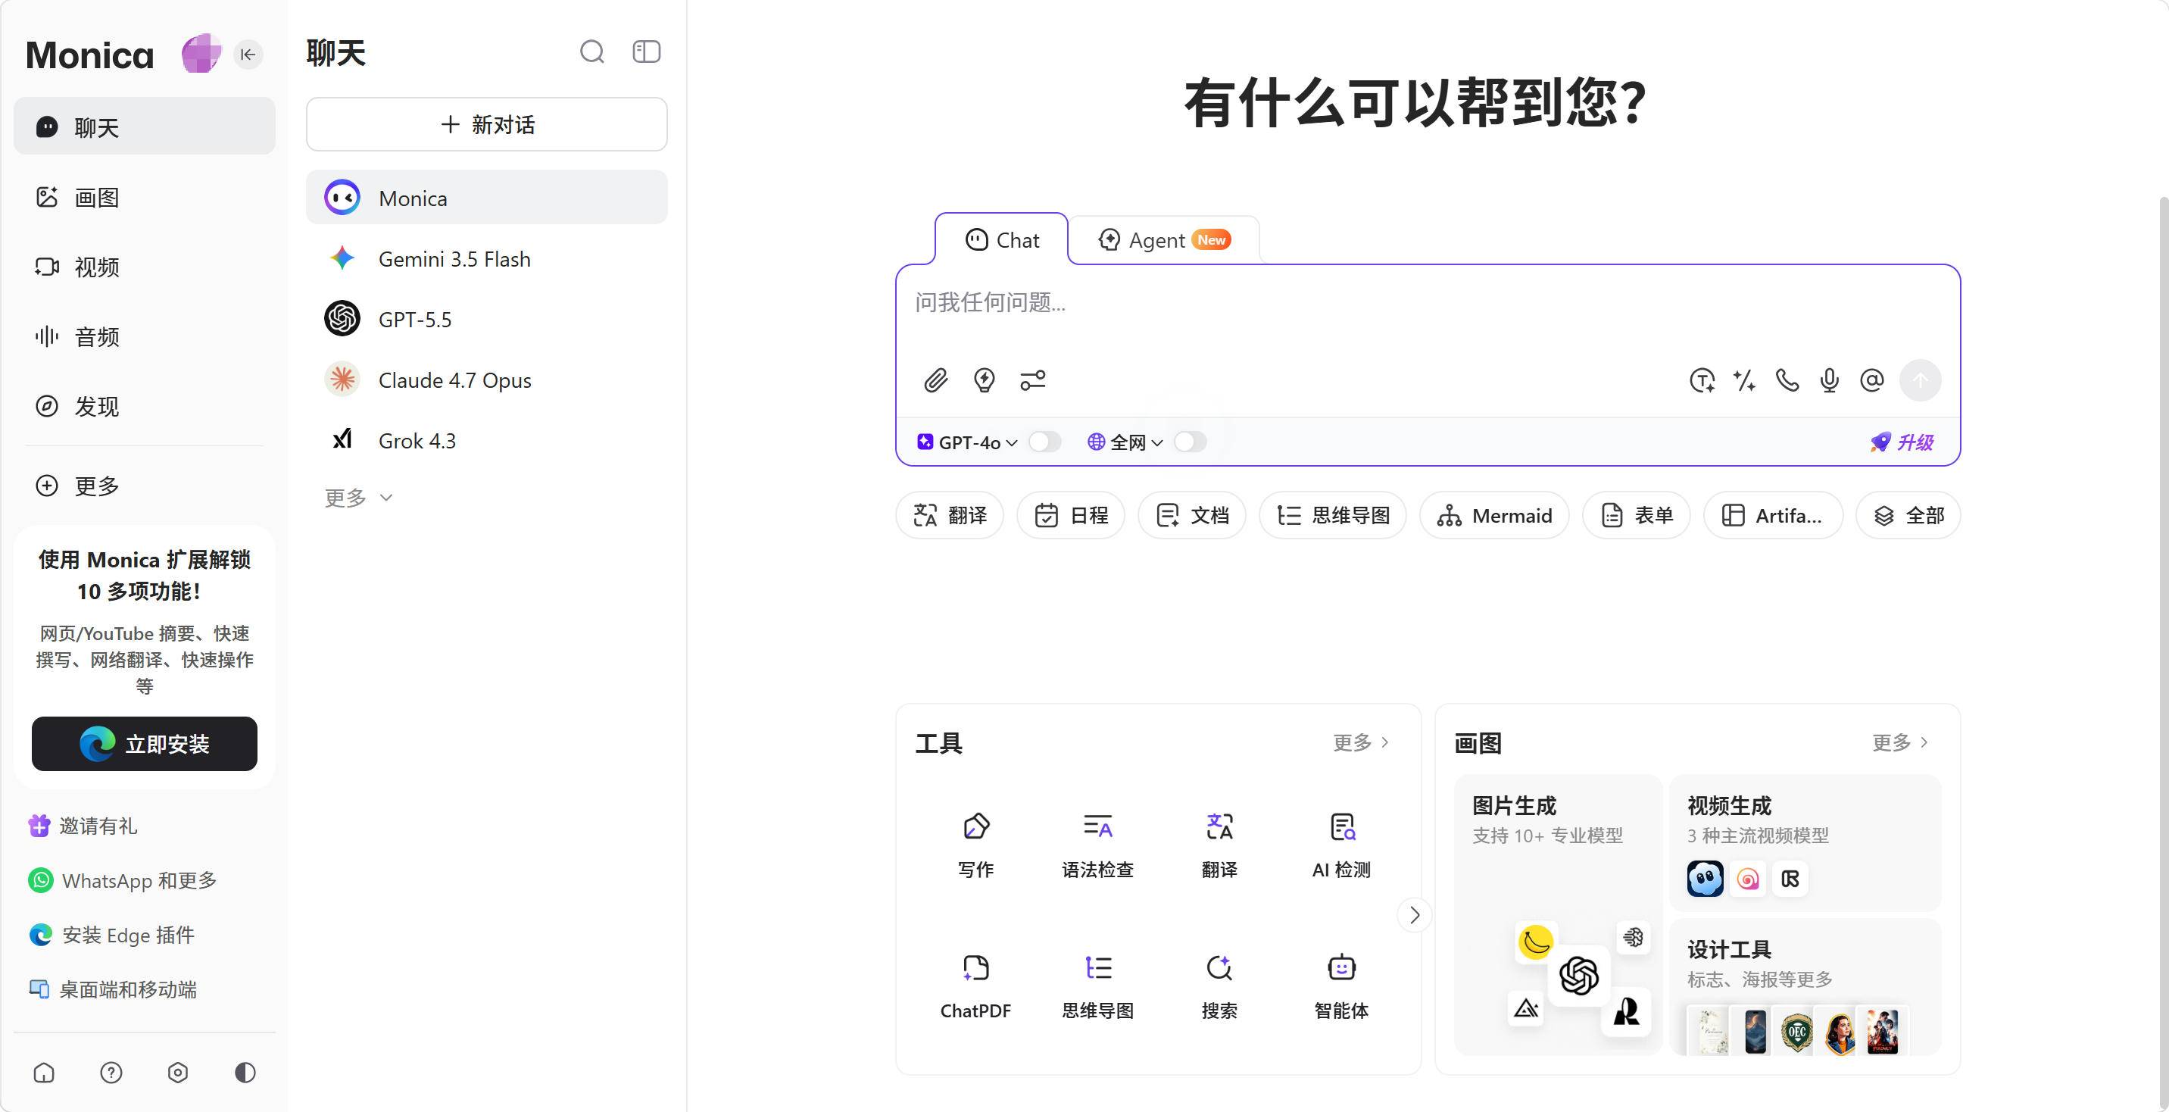This screenshot has width=2169, height=1112.
Task: Toggle the 全网 web search switch
Action: 1190,442
